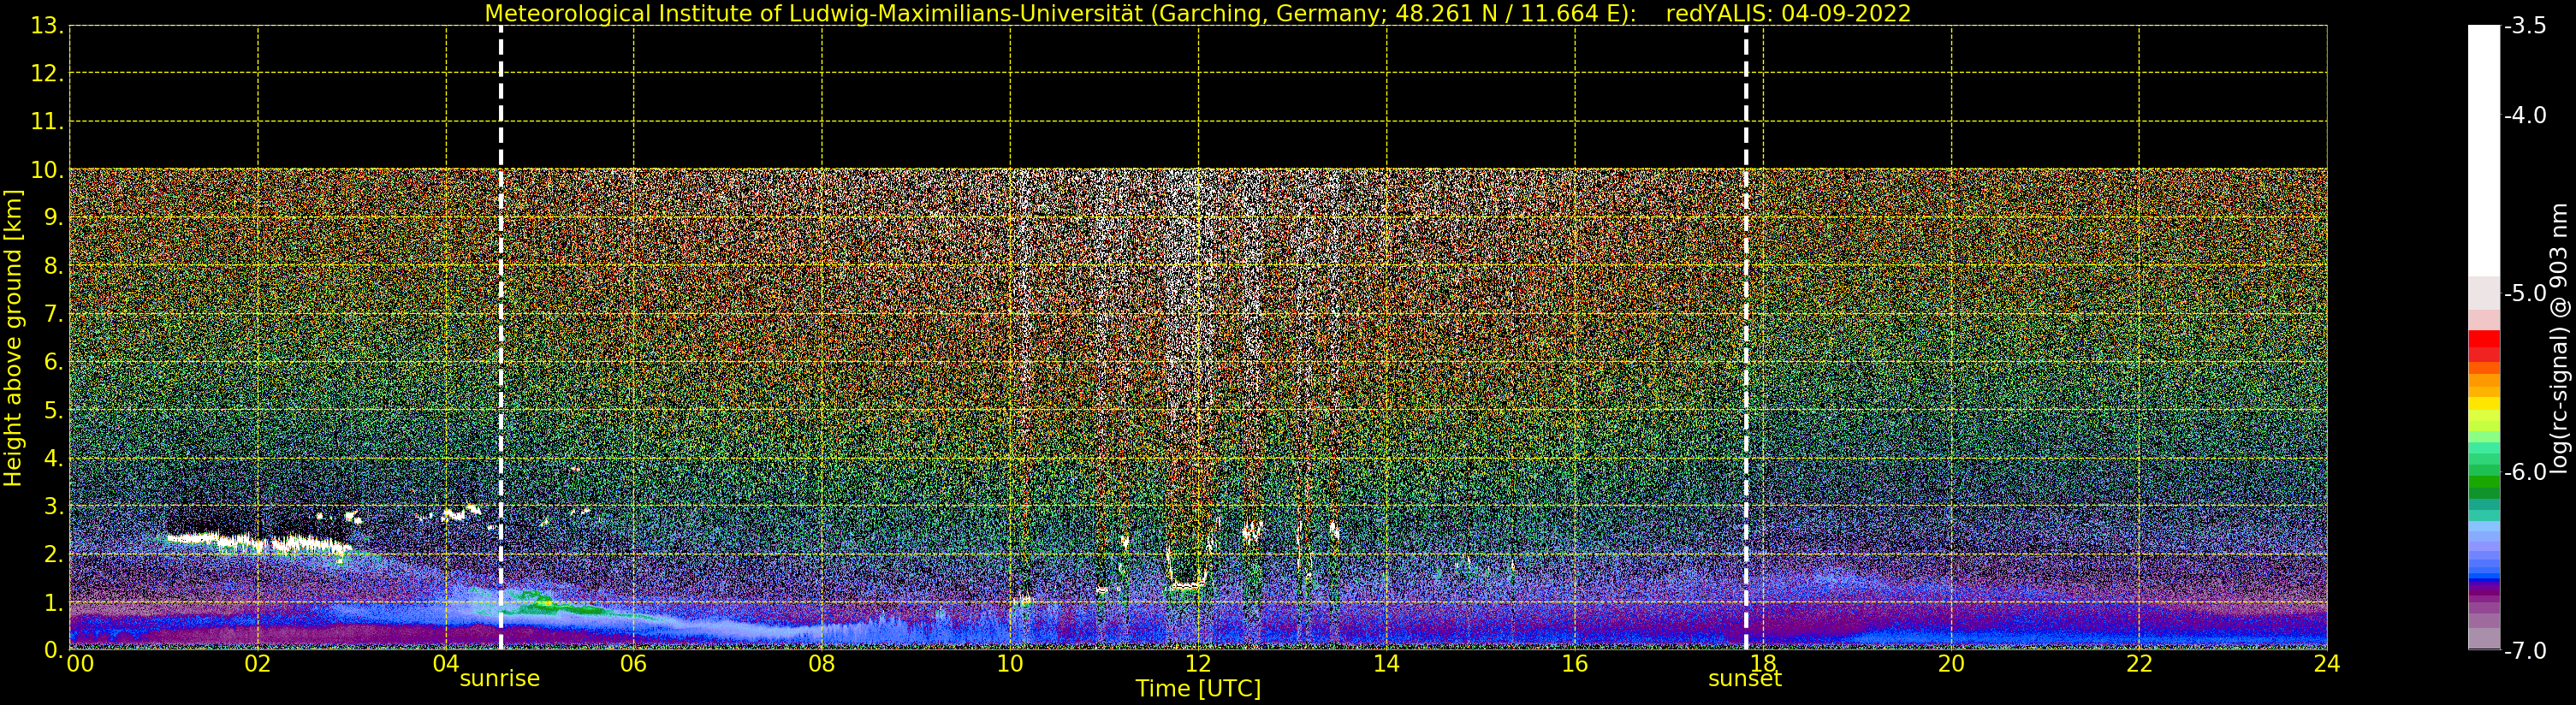Click the '06' time axis tick label
This screenshot has height=705, width=2576.
[x=634, y=664]
